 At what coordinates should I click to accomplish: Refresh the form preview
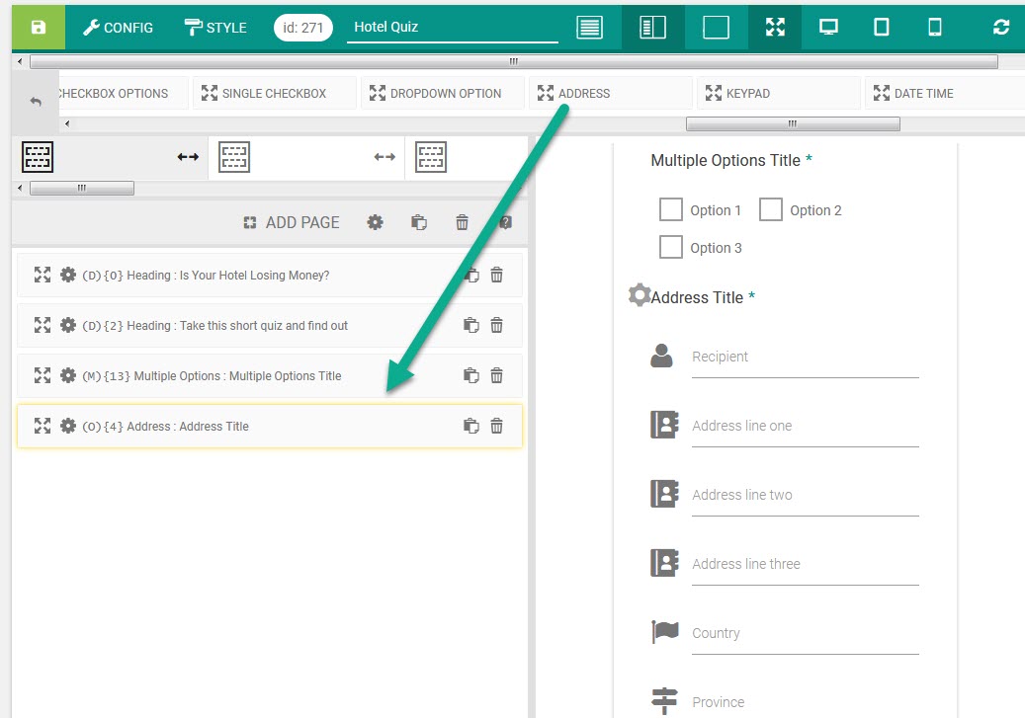[x=1001, y=27]
